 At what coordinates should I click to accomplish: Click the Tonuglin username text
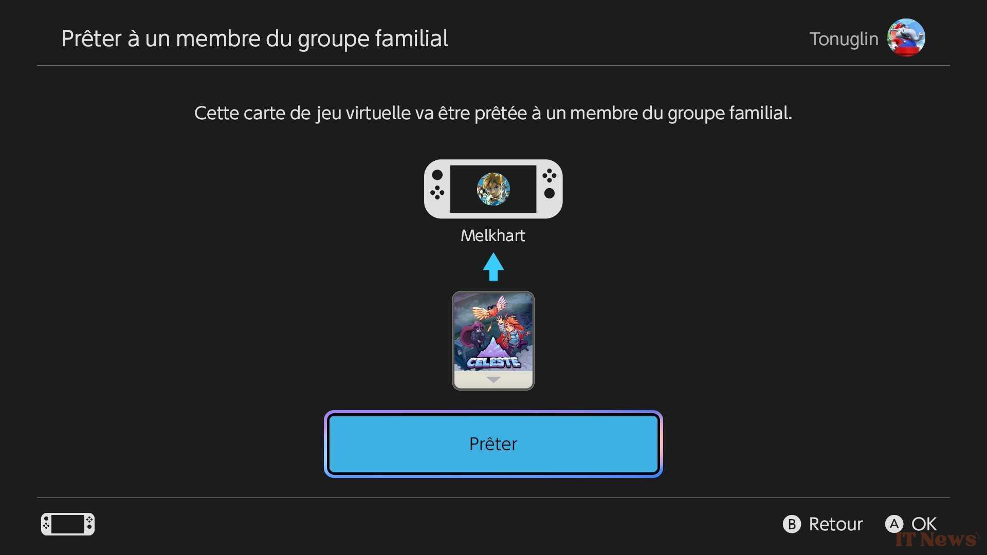(844, 39)
